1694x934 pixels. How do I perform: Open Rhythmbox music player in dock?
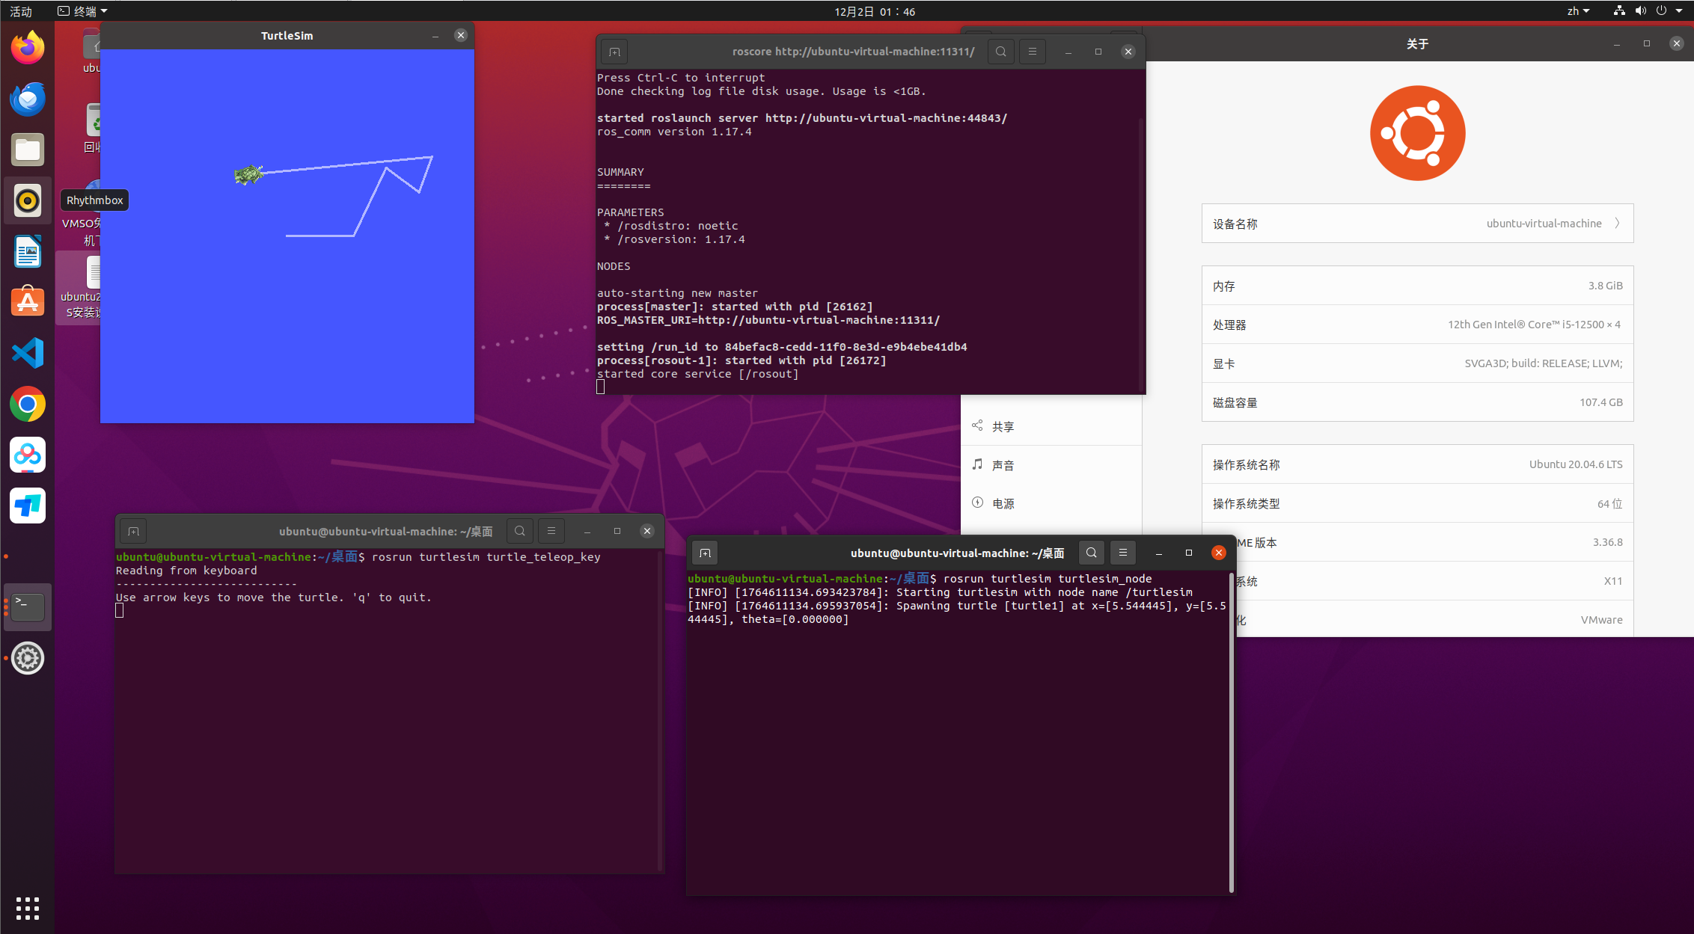28,200
